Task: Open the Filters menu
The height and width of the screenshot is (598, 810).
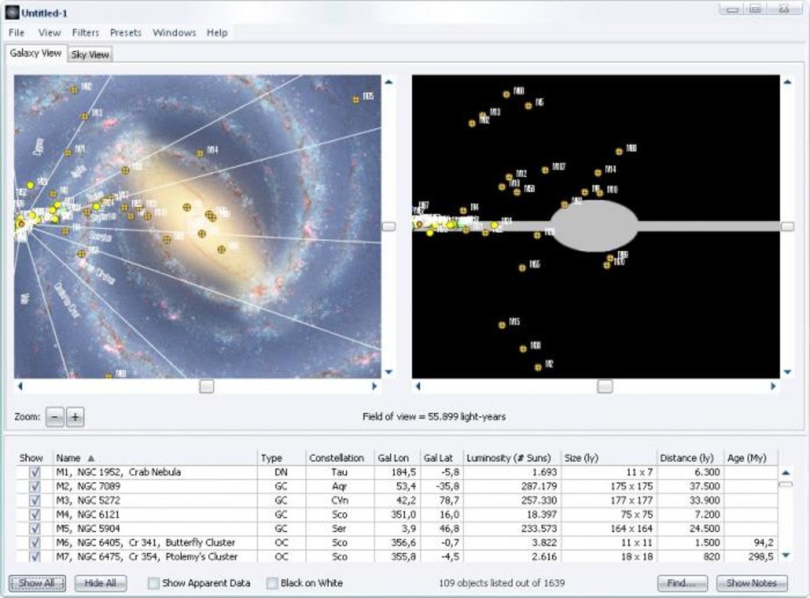Action: pyautogui.click(x=85, y=33)
